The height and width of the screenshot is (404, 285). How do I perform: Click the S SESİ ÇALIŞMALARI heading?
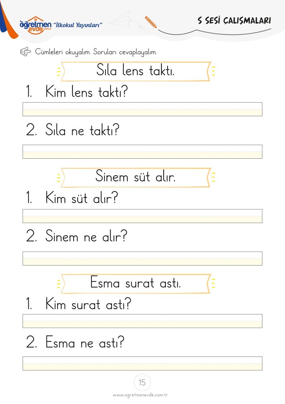click(x=234, y=21)
